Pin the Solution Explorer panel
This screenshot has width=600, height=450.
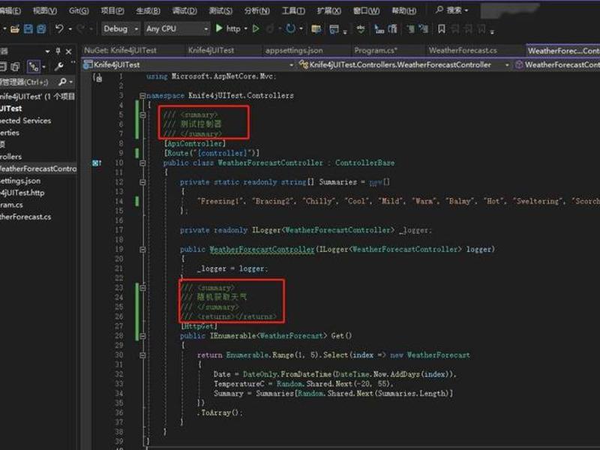pos(58,51)
